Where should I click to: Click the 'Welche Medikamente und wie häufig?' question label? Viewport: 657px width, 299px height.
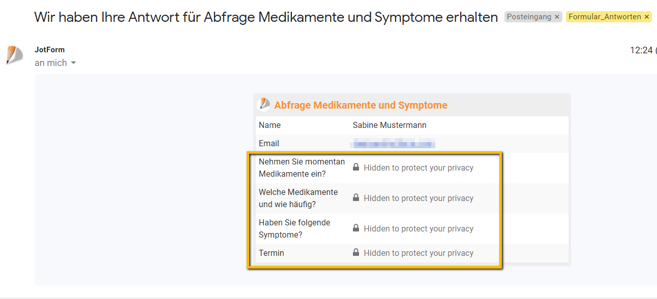coord(298,198)
